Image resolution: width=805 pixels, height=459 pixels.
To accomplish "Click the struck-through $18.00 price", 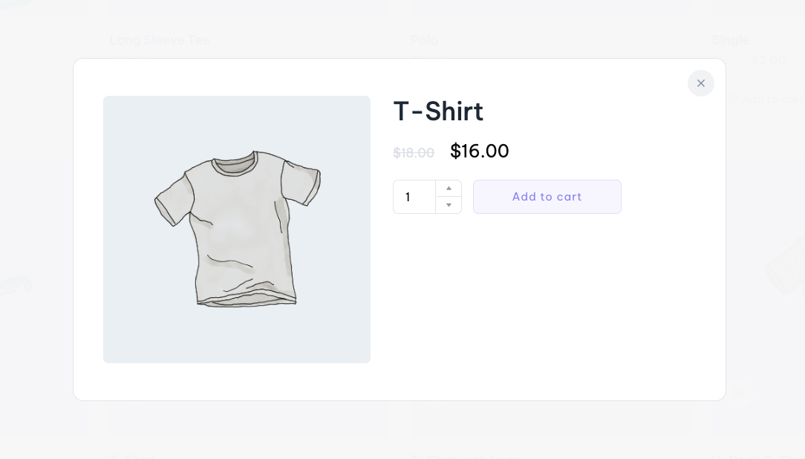I will (x=414, y=152).
